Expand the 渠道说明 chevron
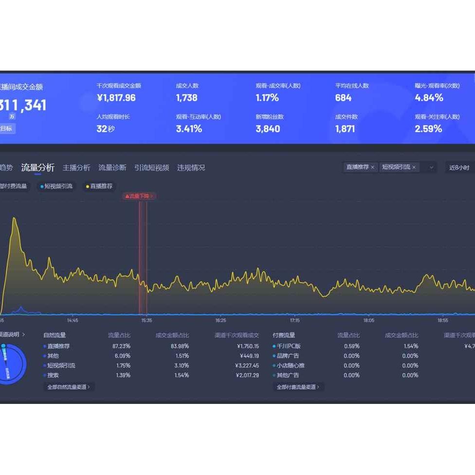Viewport: 475px width, 475px height. click(23, 334)
